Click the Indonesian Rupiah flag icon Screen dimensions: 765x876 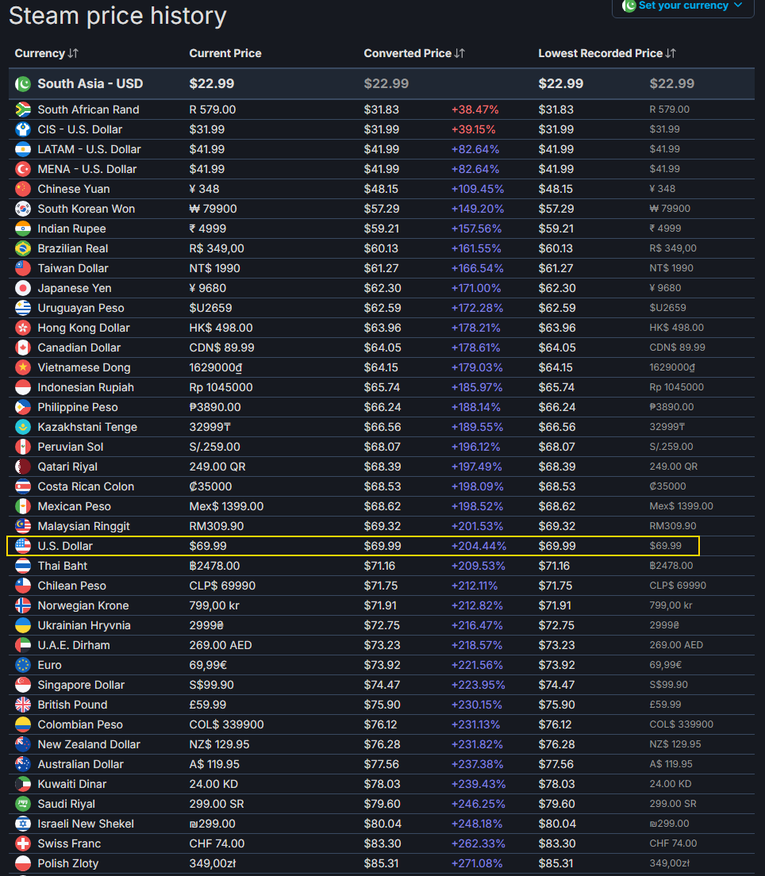click(23, 387)
